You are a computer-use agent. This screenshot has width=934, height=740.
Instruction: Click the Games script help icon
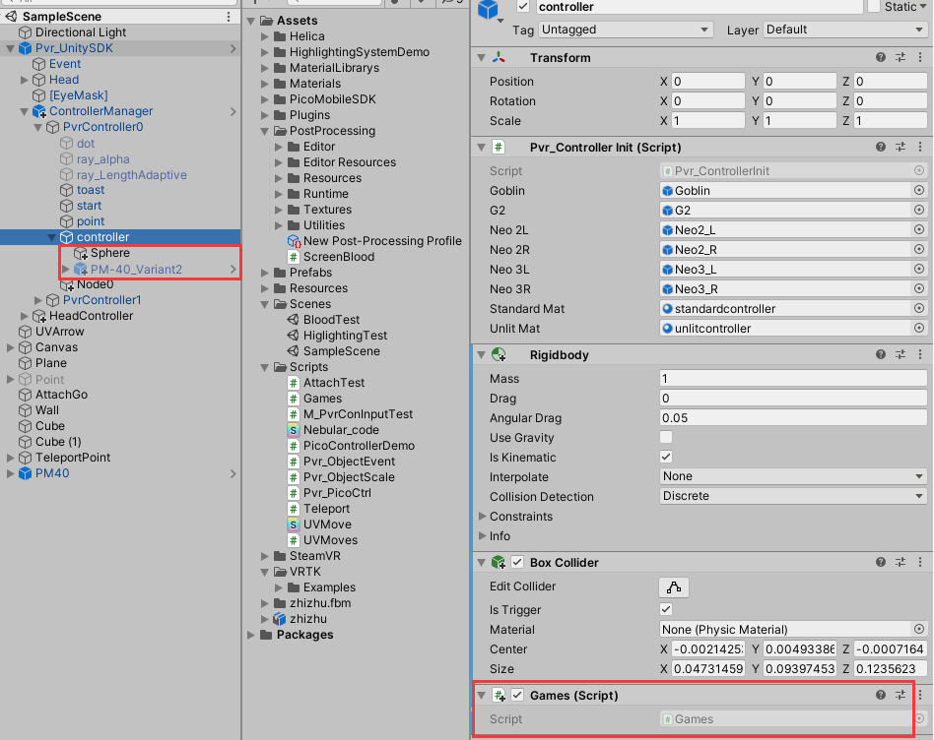tap(881, 695)
